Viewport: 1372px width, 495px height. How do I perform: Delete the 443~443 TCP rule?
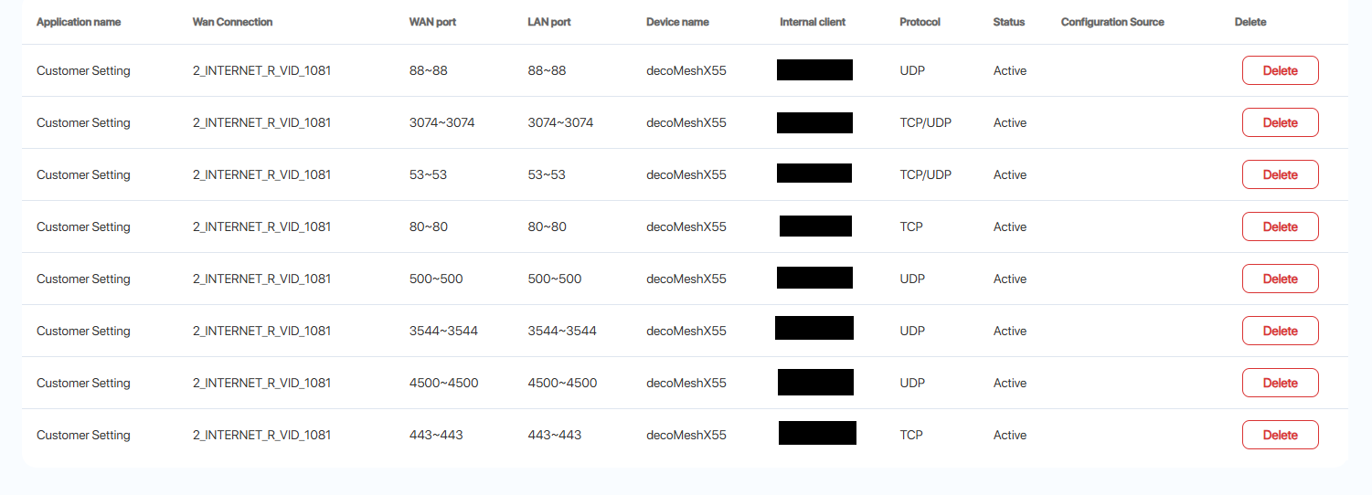(1280, 435)
